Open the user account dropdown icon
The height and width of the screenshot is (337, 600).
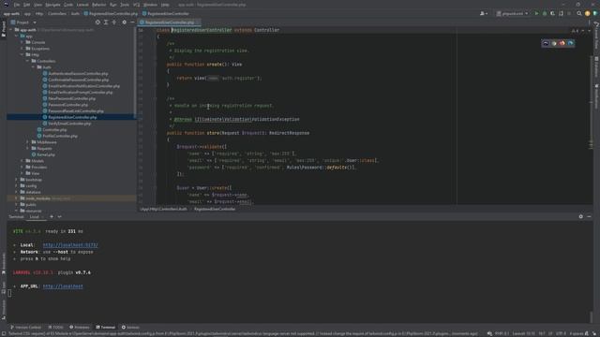[484, 13]
